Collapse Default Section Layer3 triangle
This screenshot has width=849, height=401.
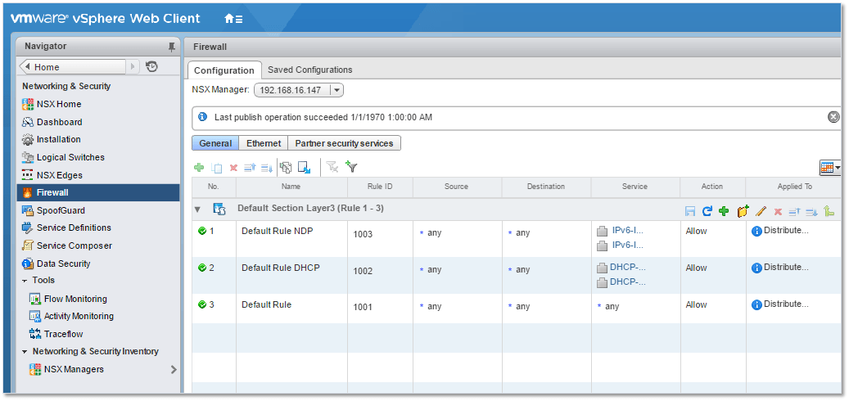tap(197, 209)
